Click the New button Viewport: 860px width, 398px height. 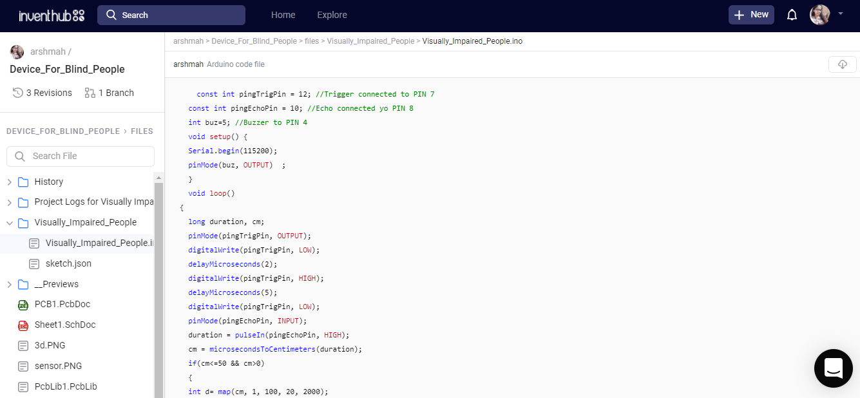coord(751,15)
